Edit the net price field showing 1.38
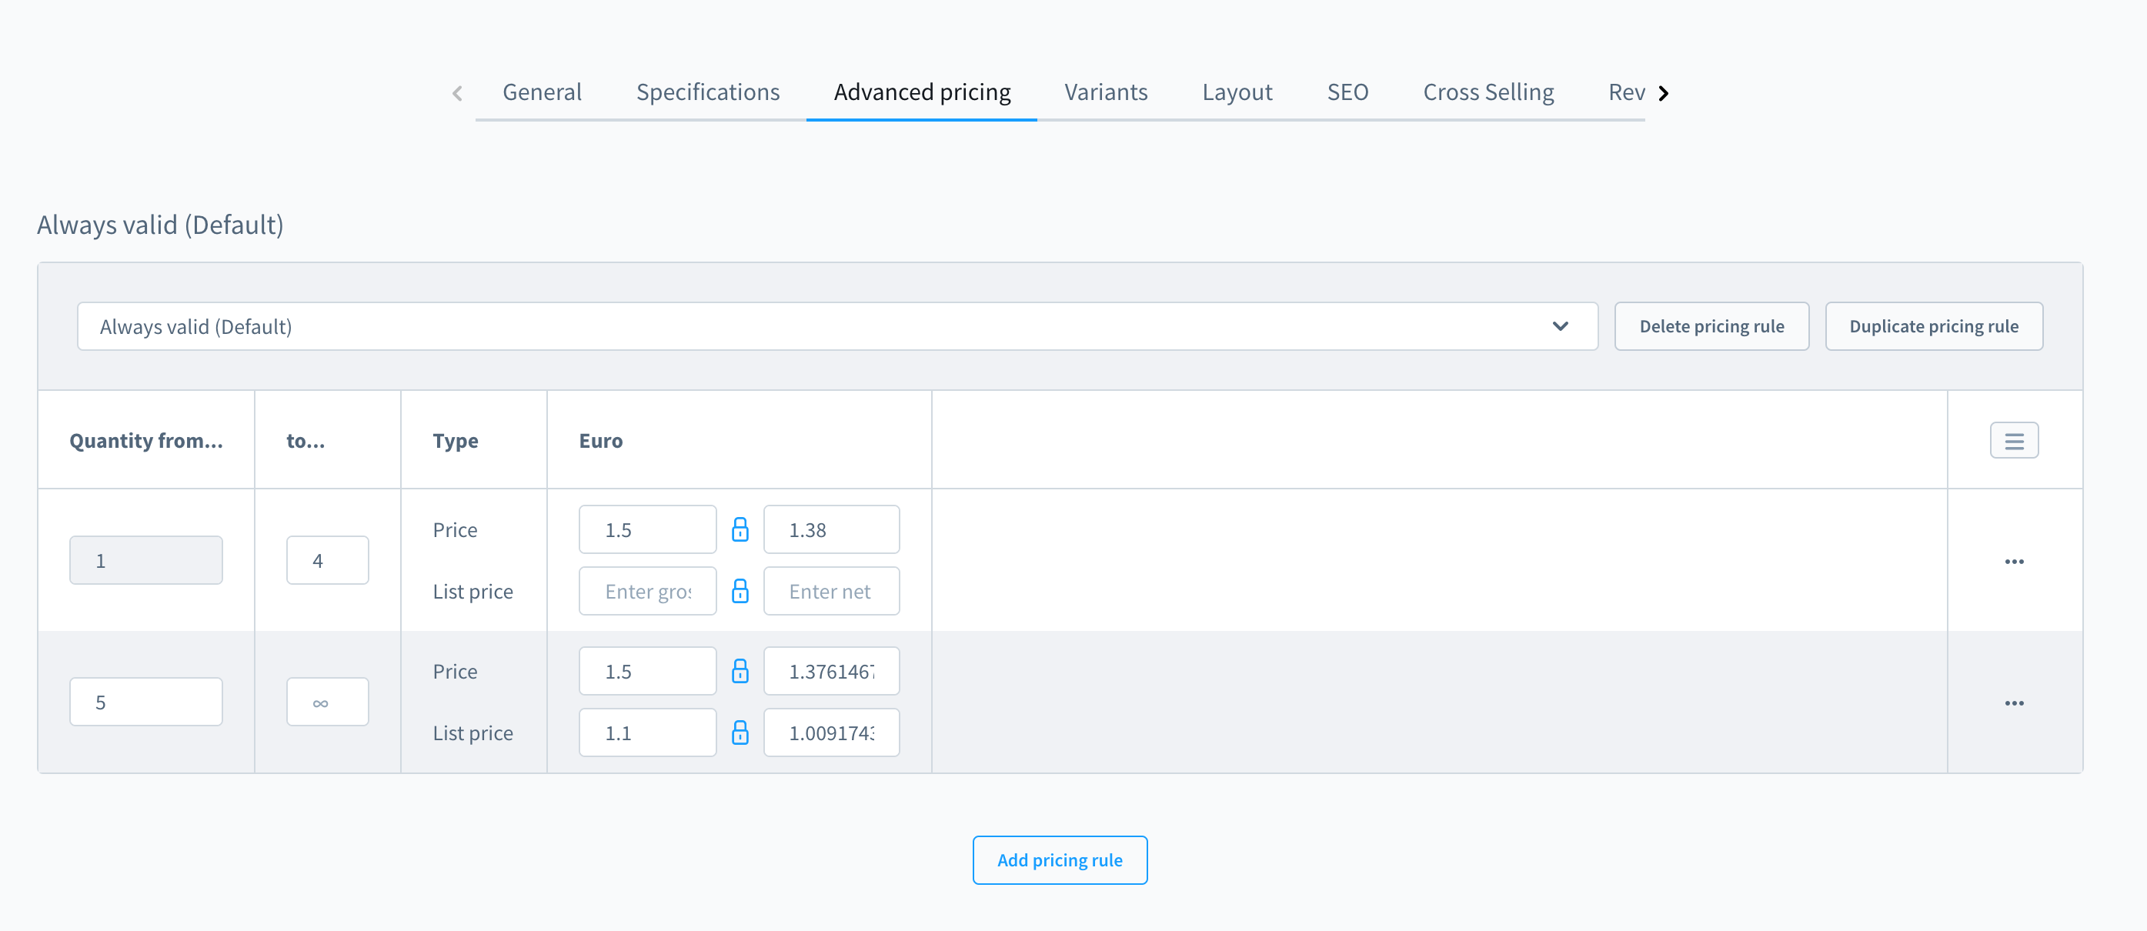Screen dimensions: 2147x931 point(831,529)
